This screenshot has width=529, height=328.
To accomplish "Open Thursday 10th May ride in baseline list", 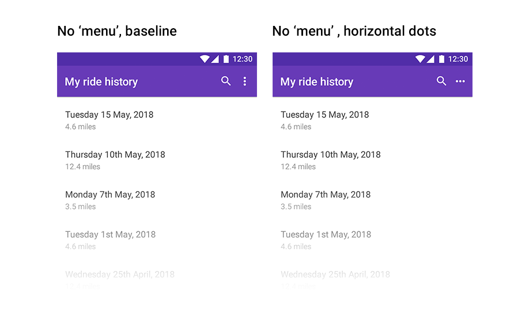I will tap(157, 161).
